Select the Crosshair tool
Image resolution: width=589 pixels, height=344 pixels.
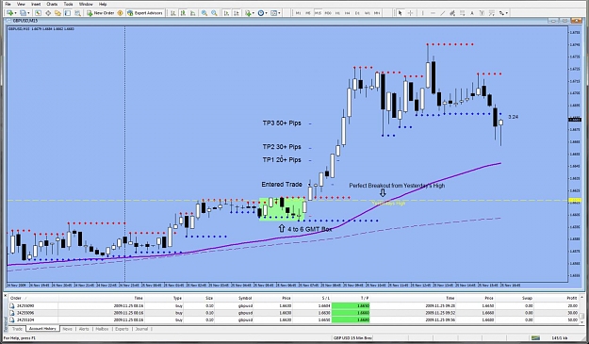click(x=410, y=13)
